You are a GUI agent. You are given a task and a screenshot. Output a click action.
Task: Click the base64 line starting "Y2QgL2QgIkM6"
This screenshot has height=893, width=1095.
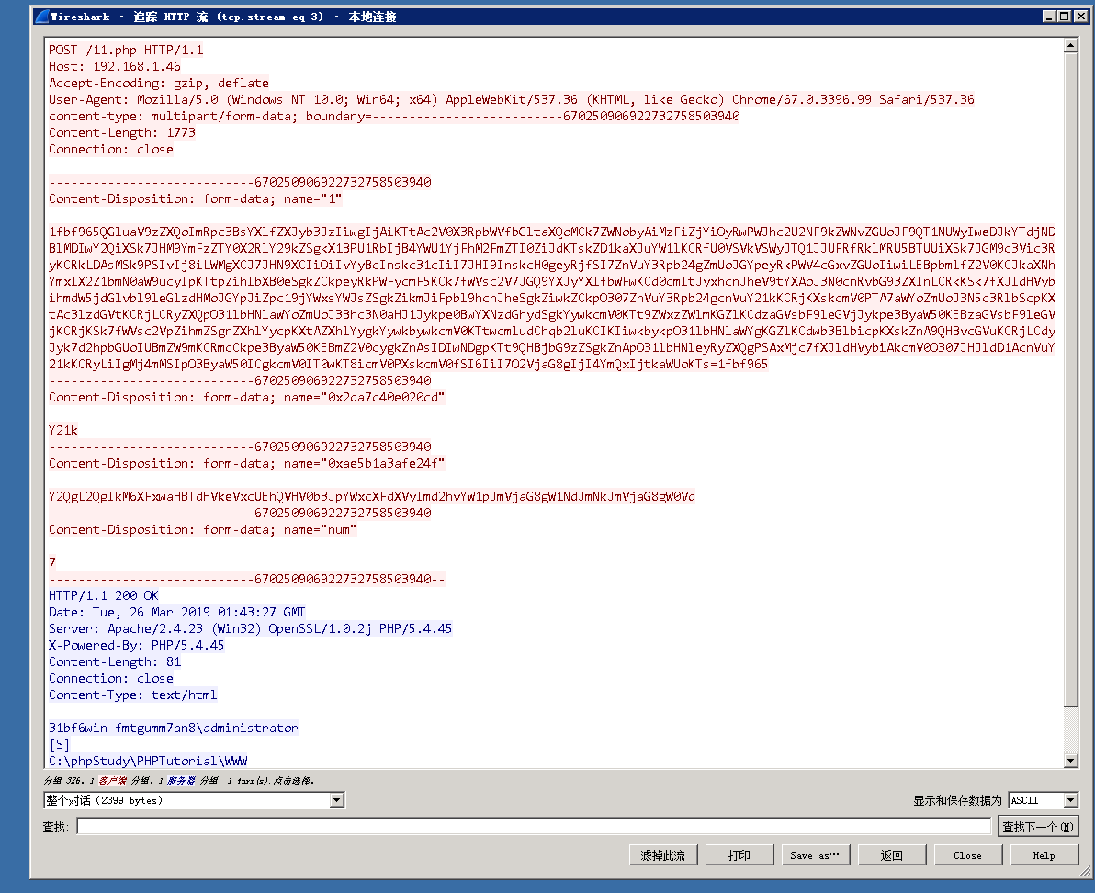[x=371, y=496]
